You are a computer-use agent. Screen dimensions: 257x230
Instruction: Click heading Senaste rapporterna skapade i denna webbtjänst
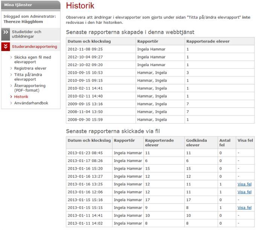coord(130,32)
